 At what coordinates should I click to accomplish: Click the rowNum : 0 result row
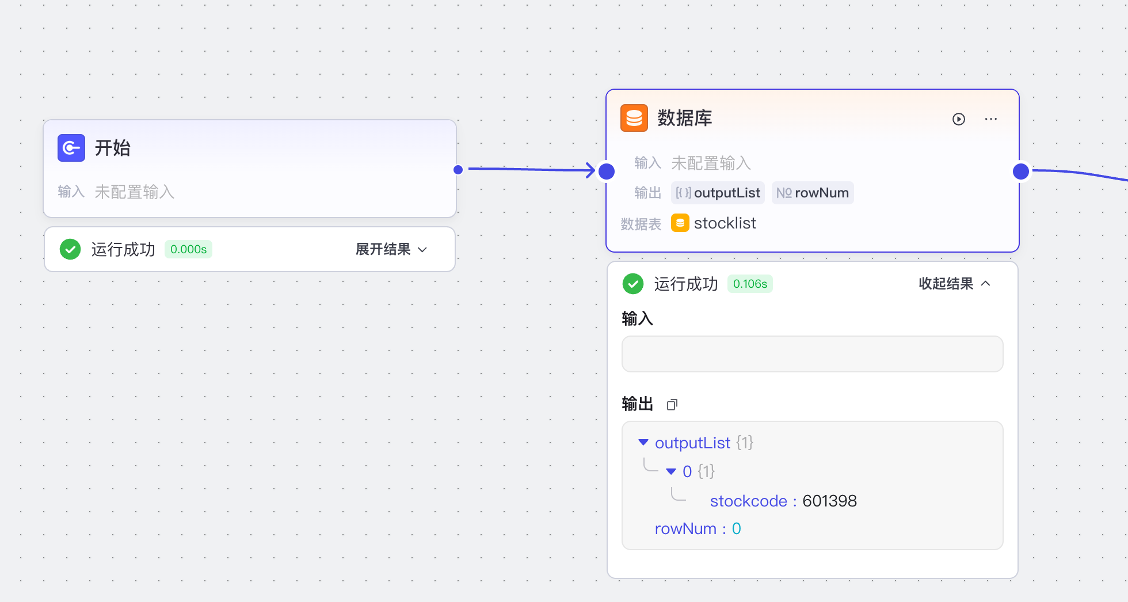(x=698, y=528)
